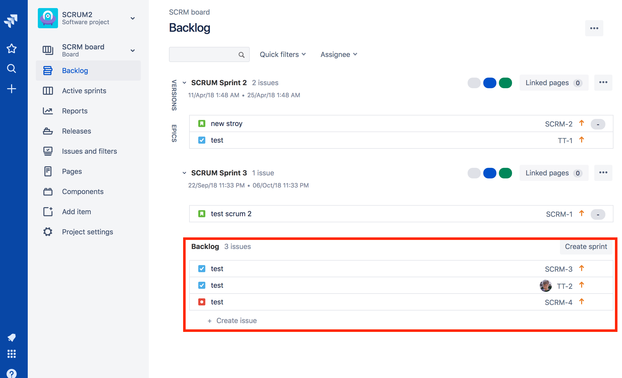
Task: Select the Reports icon in the sidebar
Action: coord(48,111)
